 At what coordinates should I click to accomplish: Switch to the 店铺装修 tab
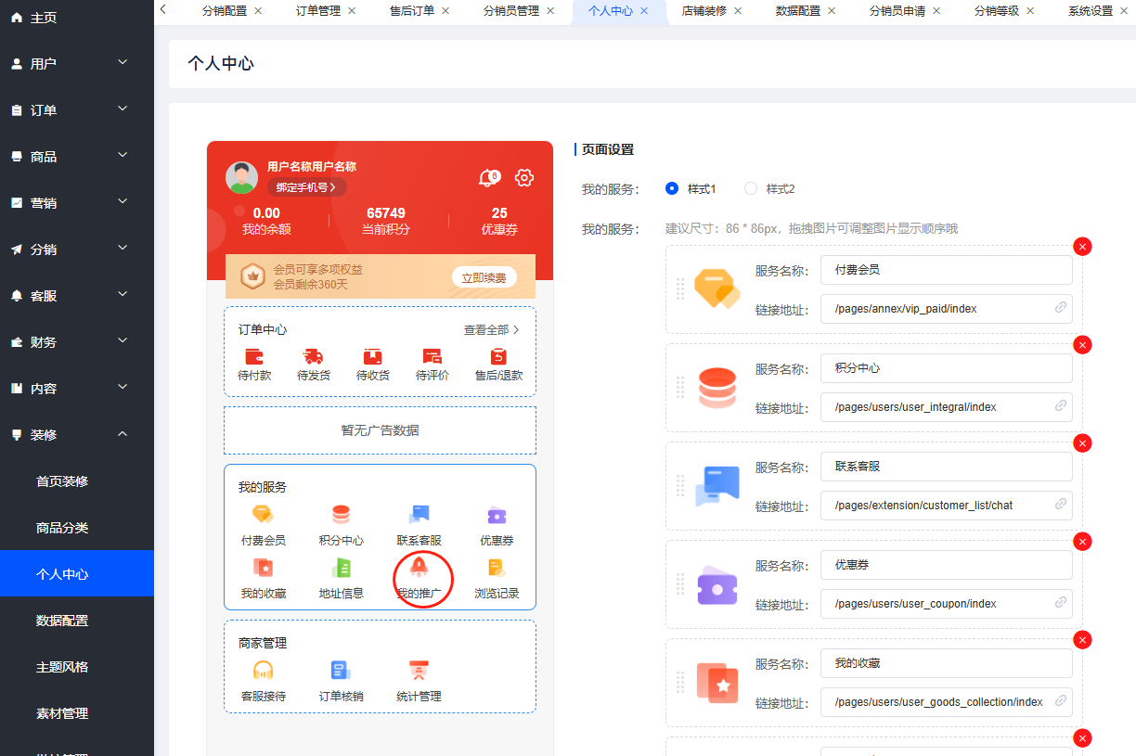coord(704,11)
